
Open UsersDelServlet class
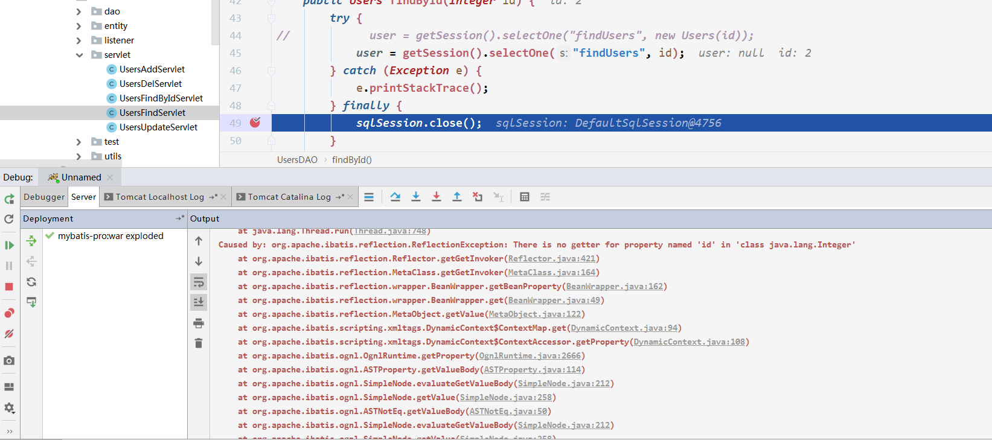(150, 84)
